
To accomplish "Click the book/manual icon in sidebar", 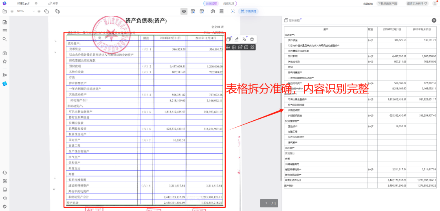I will [x=4, y=189].
